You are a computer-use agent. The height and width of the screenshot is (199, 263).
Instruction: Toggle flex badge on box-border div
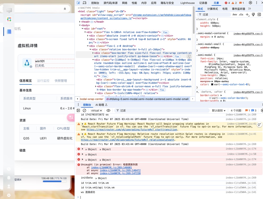[x=177, y=56]
